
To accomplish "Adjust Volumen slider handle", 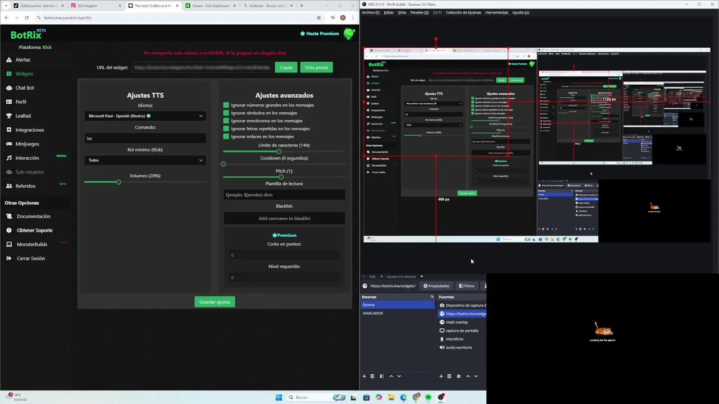I will (x=119, y=182).
